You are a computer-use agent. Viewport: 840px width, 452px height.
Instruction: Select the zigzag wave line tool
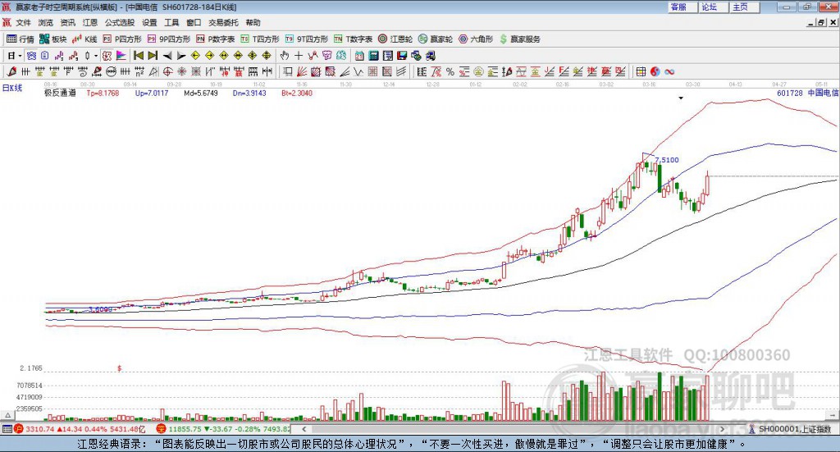(x=358, y=71)
